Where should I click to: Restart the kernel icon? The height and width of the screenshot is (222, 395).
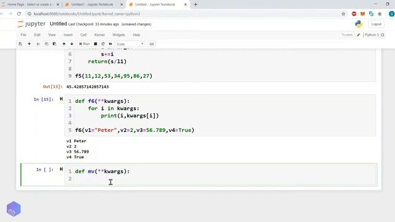103,44
